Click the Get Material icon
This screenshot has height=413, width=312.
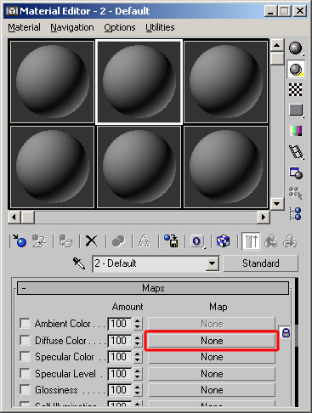[x=20, y=241]
